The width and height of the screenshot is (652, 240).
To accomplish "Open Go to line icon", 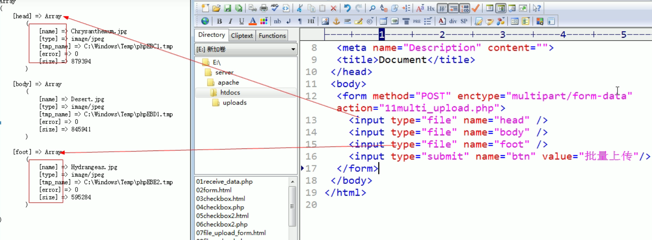I will [406, 8].
